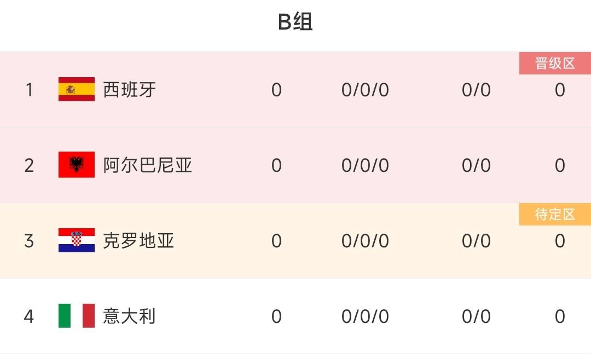Open the 阿尔巴尼亚 team name
591x359 pixels.
click(x=147, y=165)
